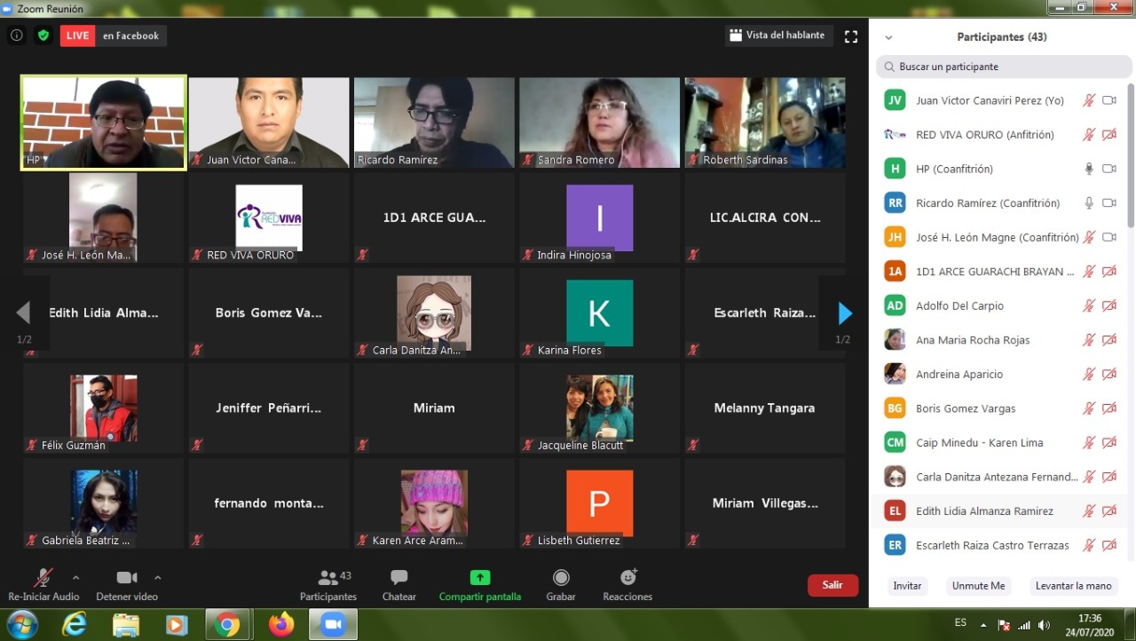Image resolution: width=1136 pixels, height=641 pixels.
Task: Click Sandra Romero video tile
Action: (600, 123)
